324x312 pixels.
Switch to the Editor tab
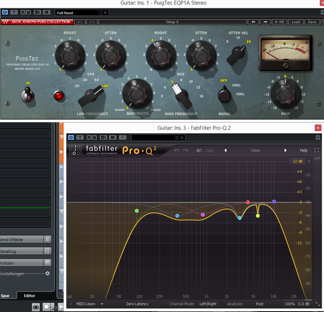pyautogui.click(x=29, y=296)
